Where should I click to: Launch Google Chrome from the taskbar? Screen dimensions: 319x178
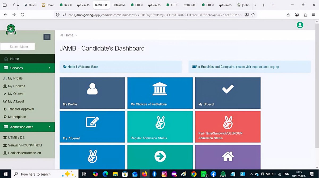point(194,174)
